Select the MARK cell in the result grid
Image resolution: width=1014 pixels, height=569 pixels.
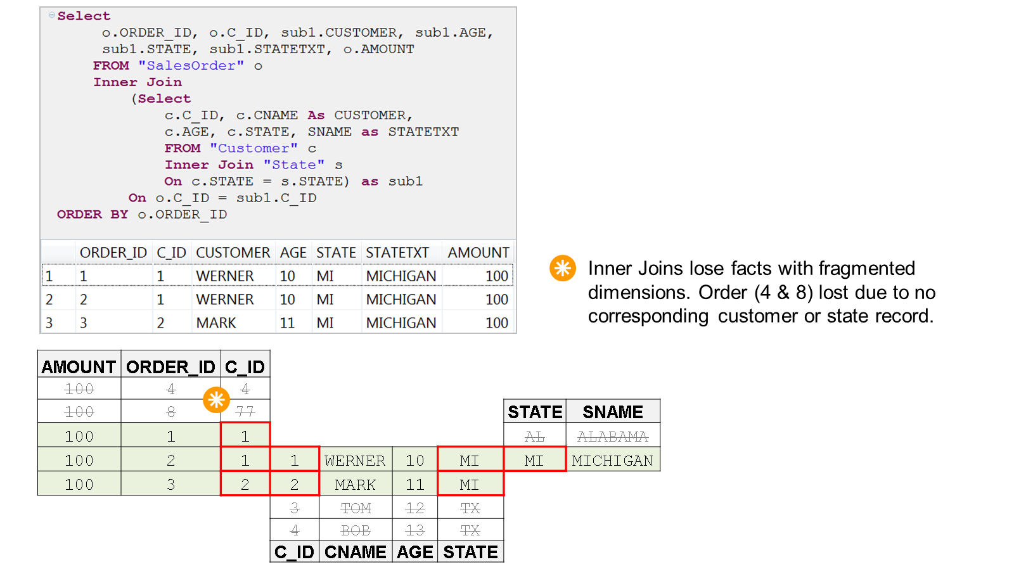216,323
